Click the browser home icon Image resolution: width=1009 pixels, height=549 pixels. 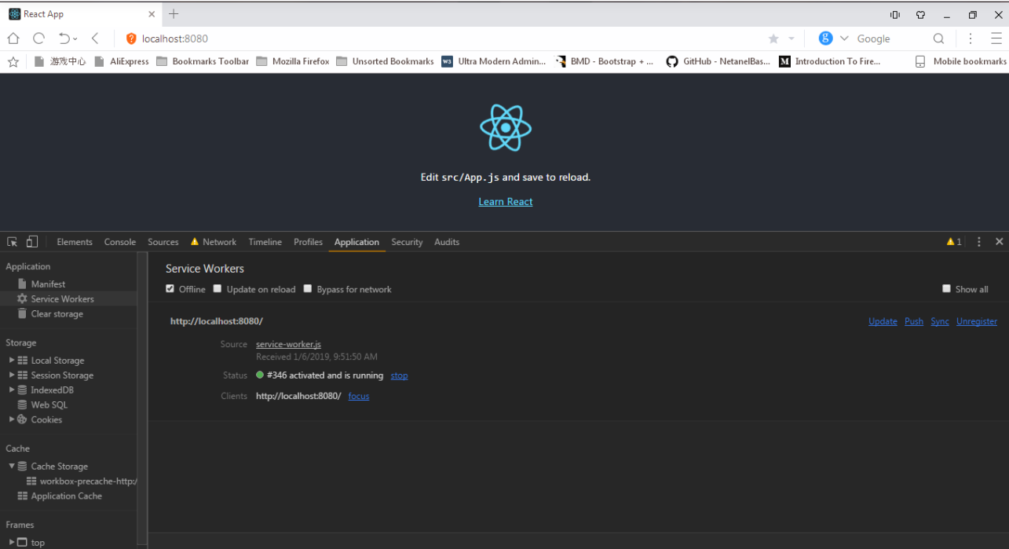[x=13, y=38]
